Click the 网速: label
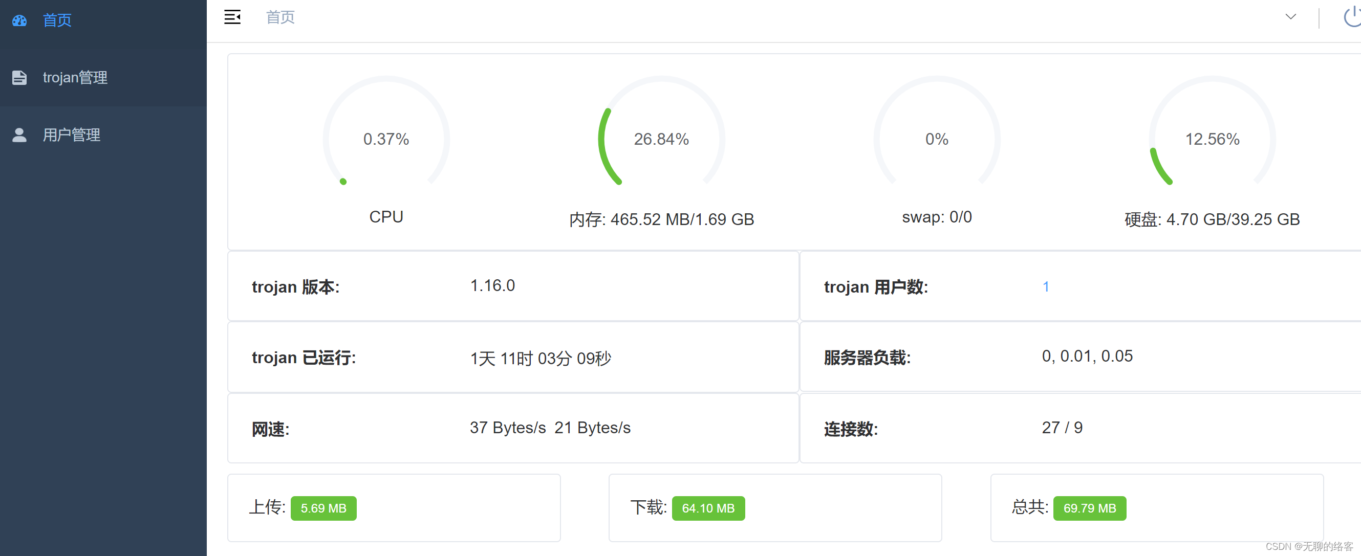The width and height of the screenshot is (1361, 556). [270, 429]
